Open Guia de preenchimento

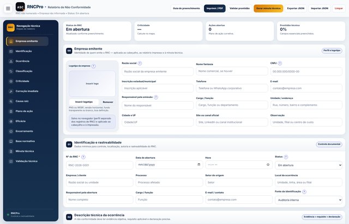tap(186, 9)
